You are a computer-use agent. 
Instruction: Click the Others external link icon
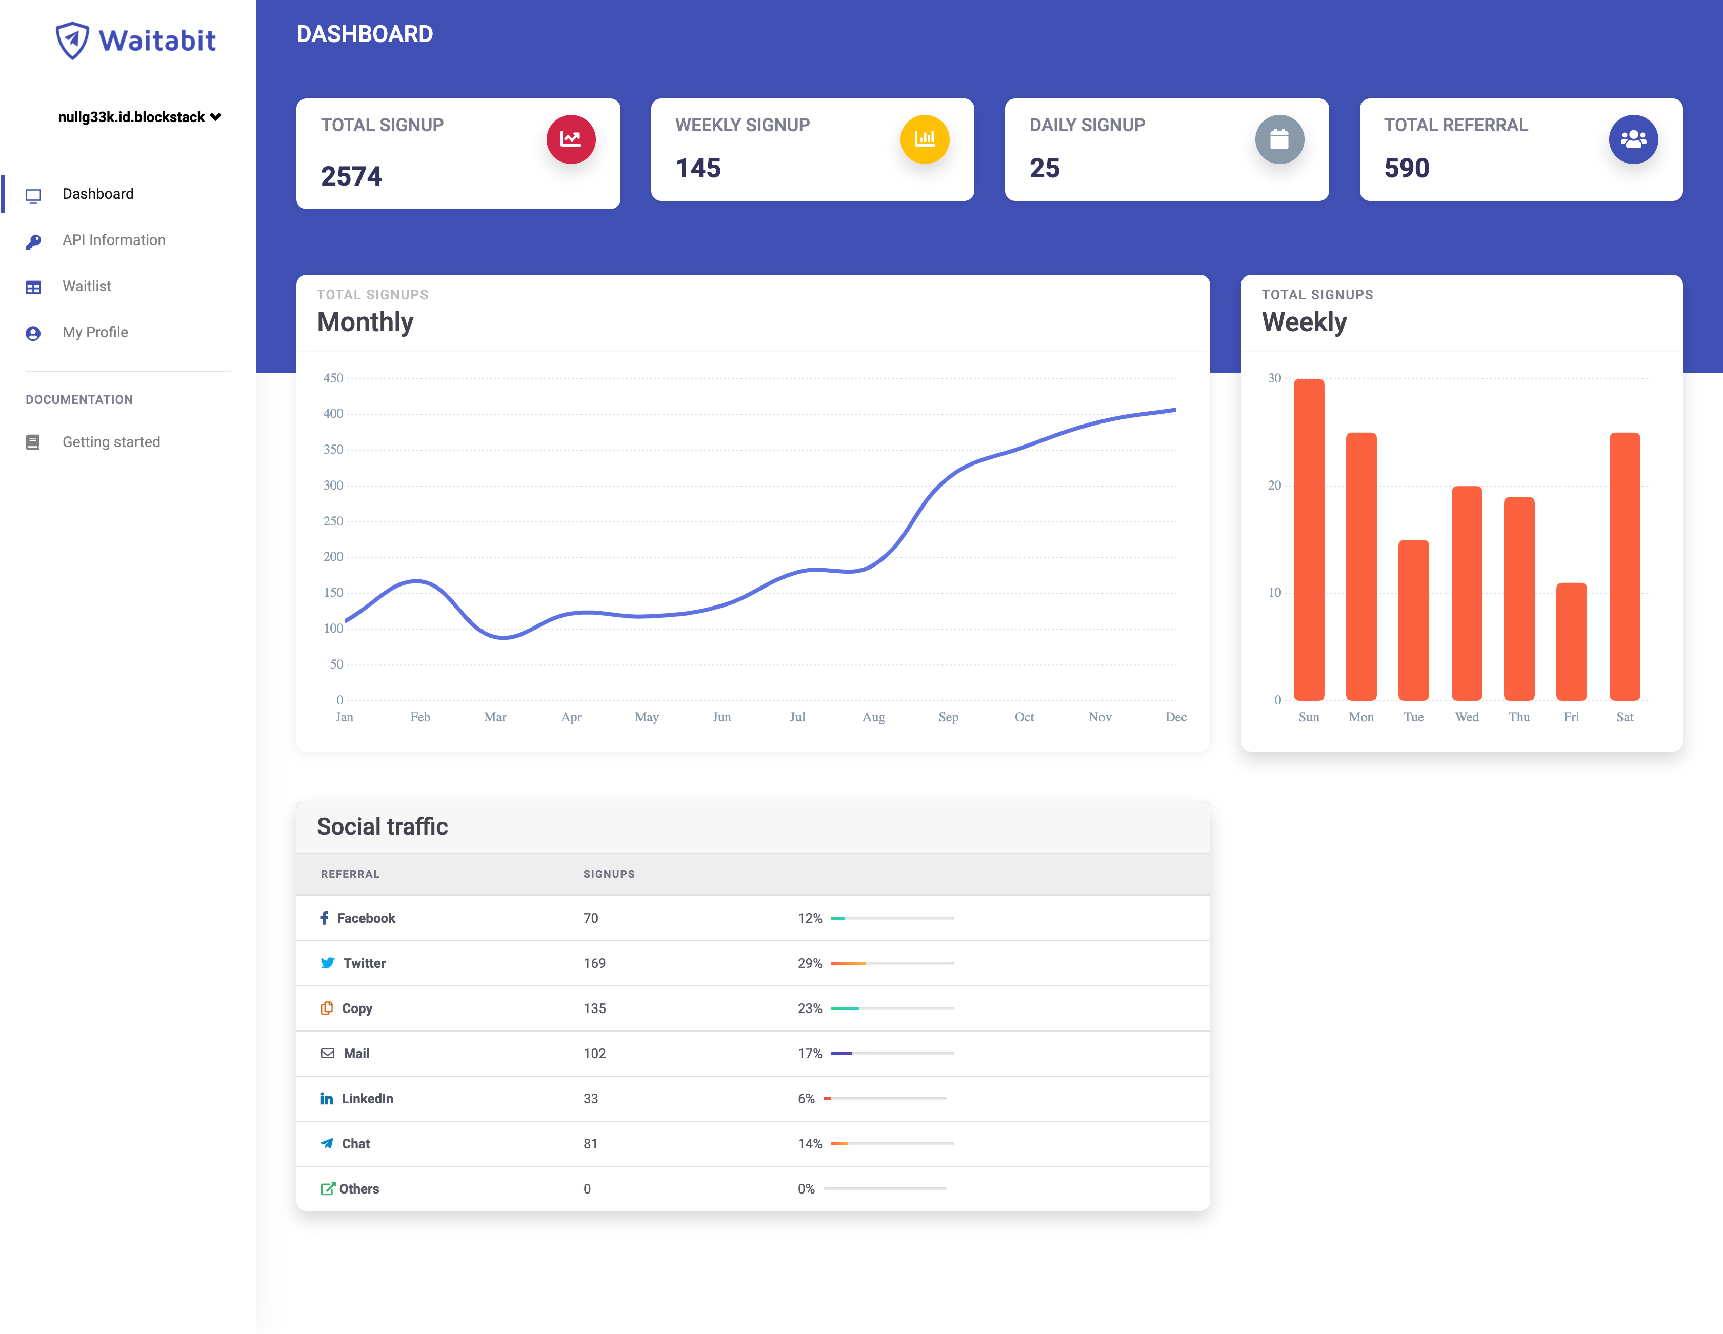point(327,1189)
